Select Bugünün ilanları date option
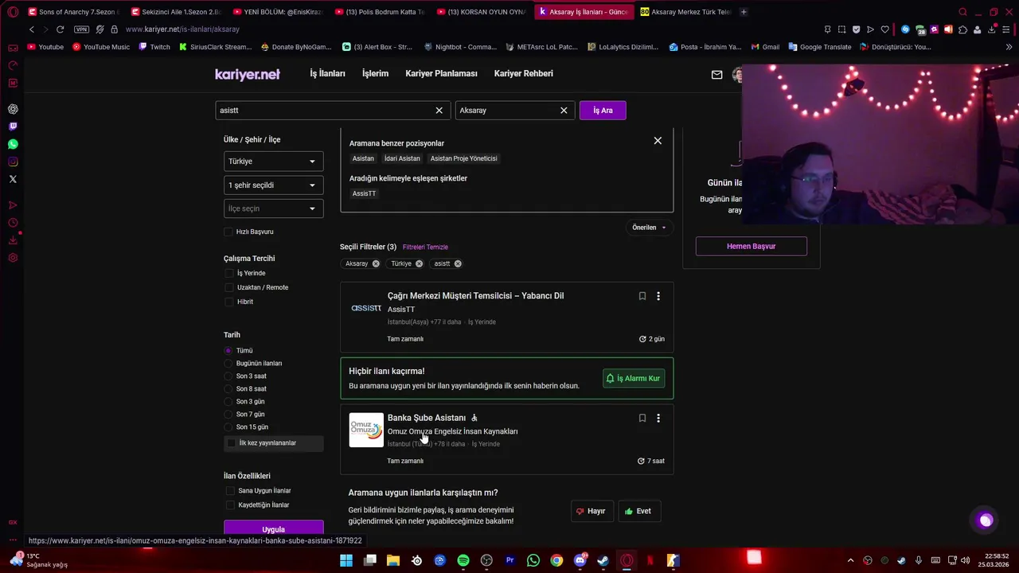The image size is (1019, 573). (x=228, y=363)
